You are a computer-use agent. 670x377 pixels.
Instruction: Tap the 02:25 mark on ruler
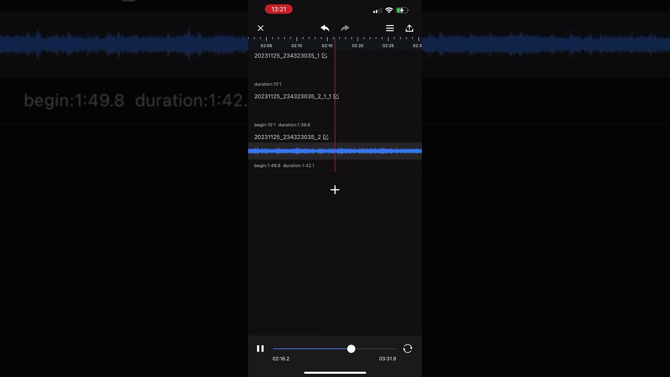pos(388,46)
